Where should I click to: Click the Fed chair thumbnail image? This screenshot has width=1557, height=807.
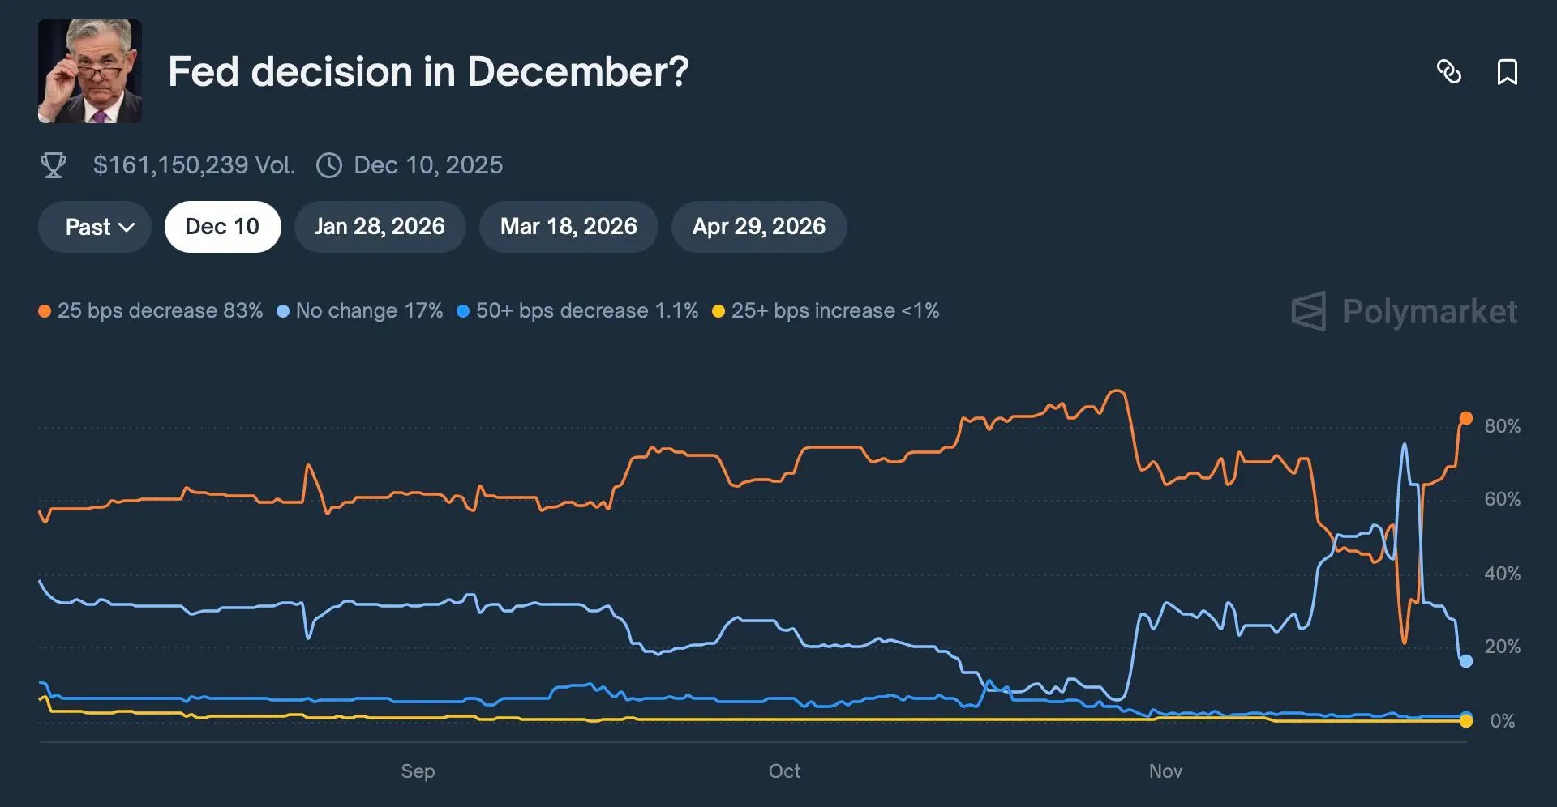tap(90, 71)
